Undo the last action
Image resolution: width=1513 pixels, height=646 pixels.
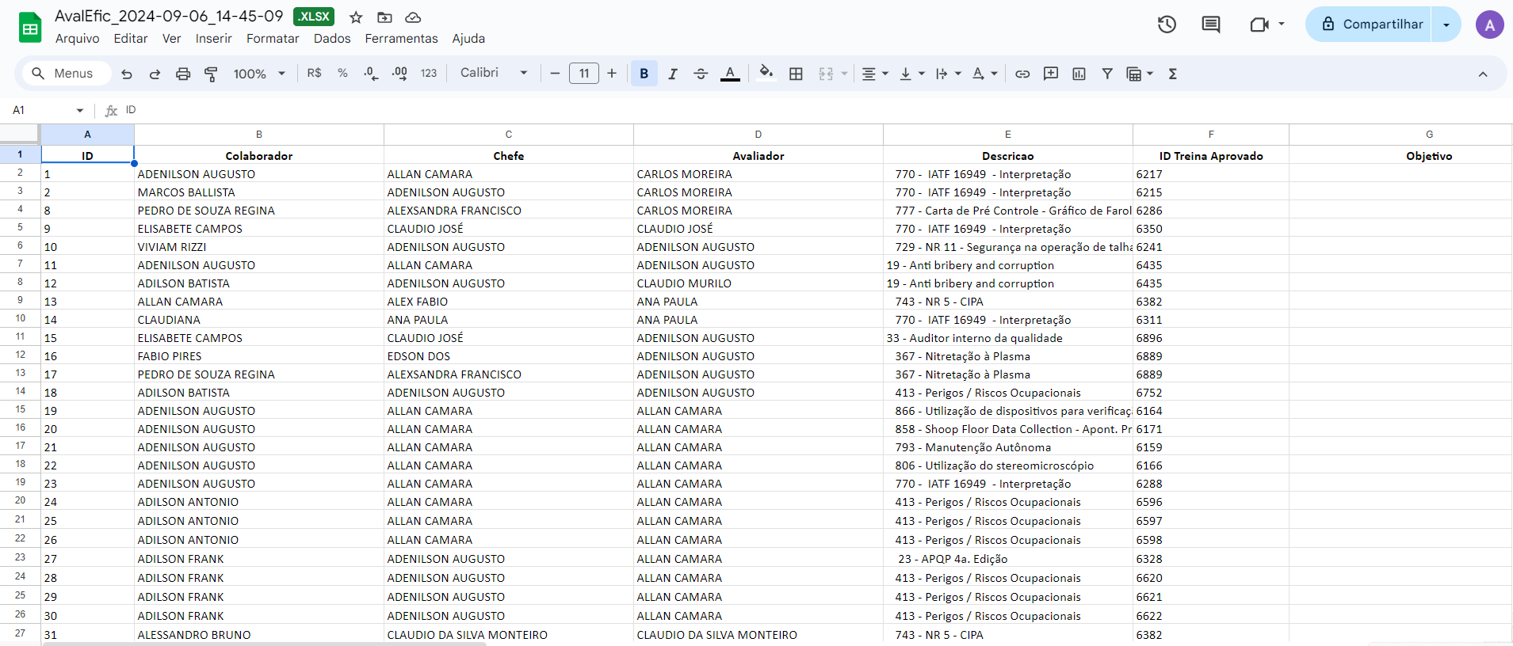[127, 74]
